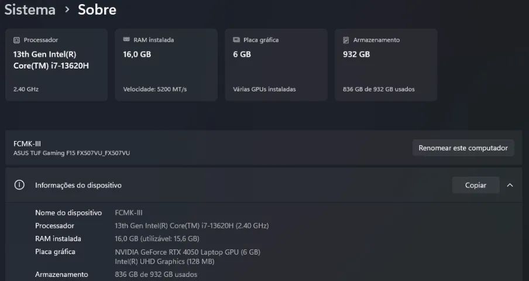
Task: Click the Sobre breadcrumb title
Action: pyautogui.click(x=97, y=9)
